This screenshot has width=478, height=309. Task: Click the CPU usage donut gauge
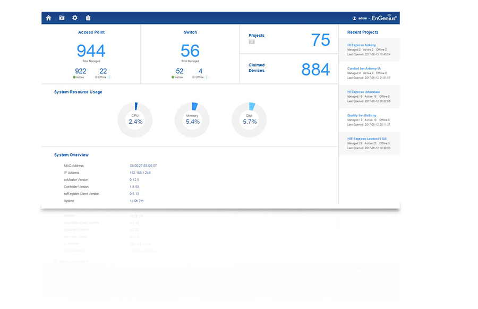click(x=135, y=120)
